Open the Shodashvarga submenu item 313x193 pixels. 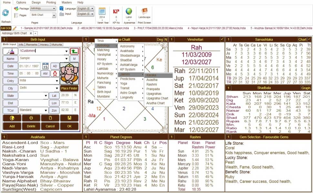[131, 56]
